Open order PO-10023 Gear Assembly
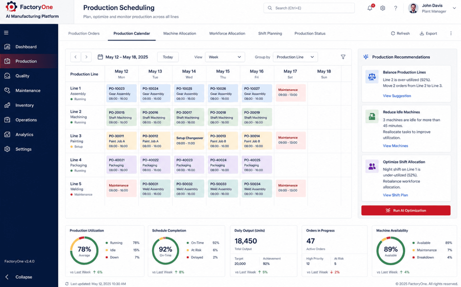Image resolution: width=461 pixels, height=287 pixels. coord(121,93)
